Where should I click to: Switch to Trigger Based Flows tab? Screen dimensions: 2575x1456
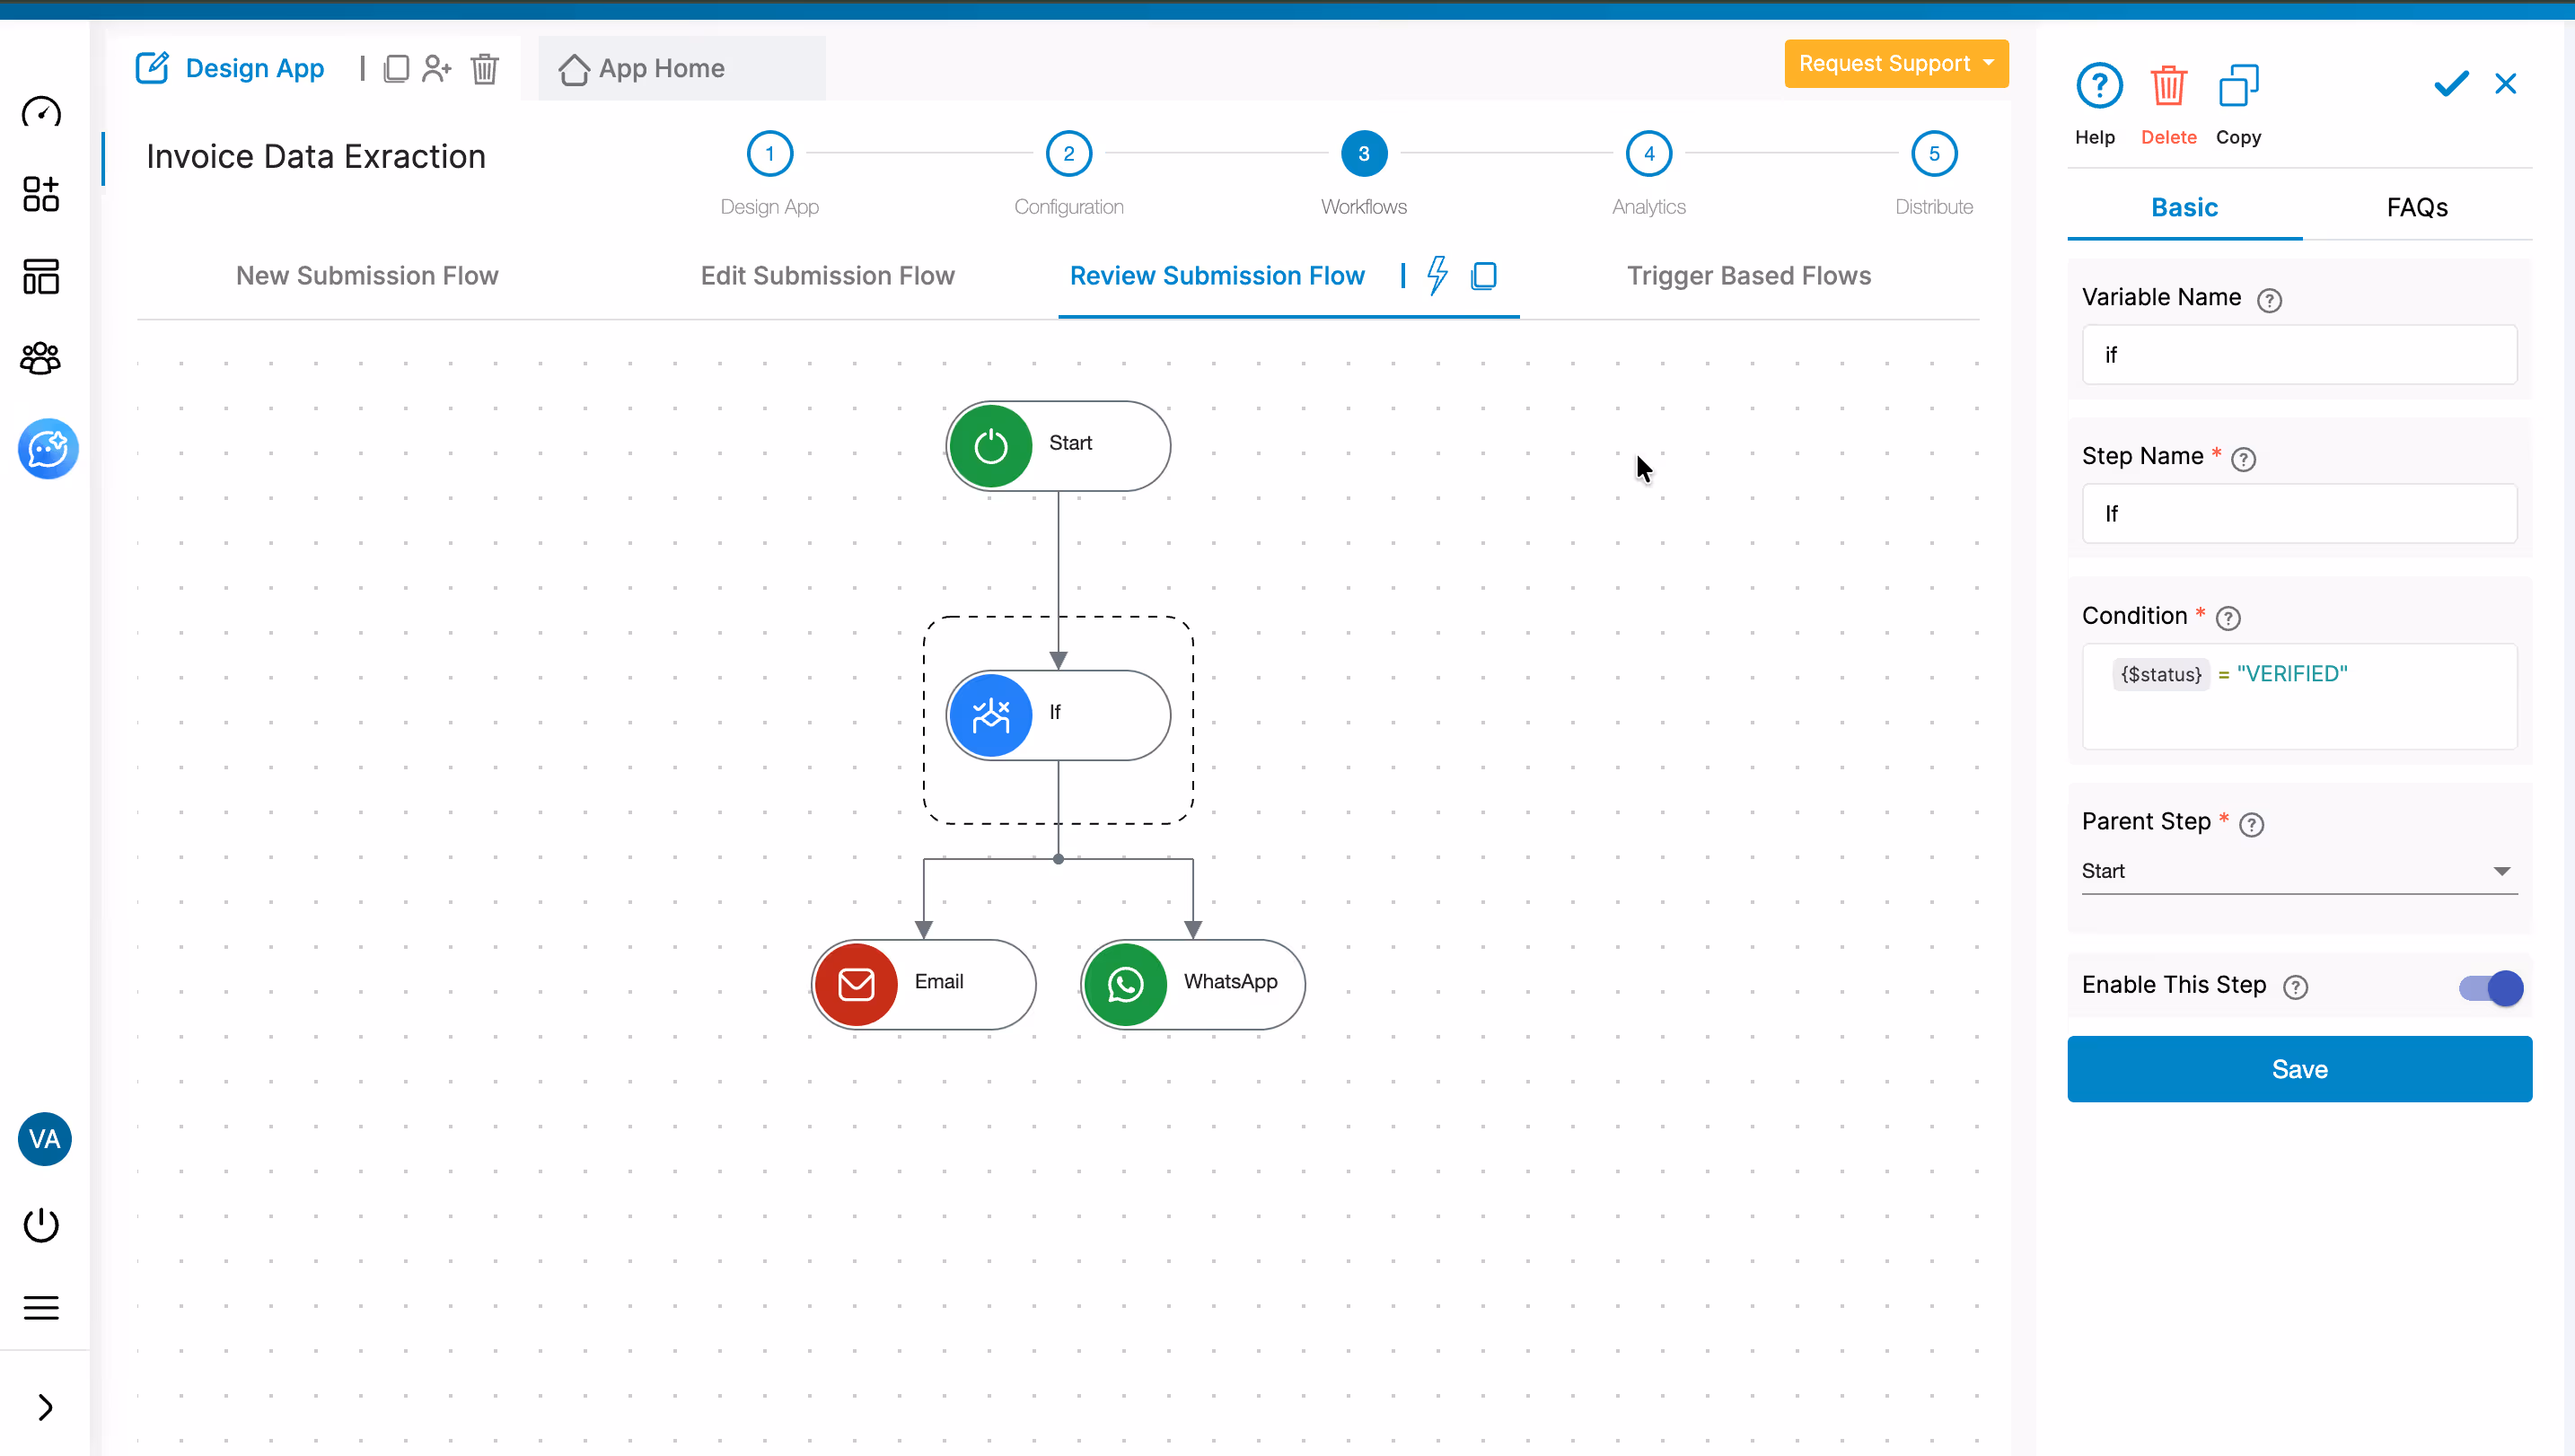[1748, 275]
